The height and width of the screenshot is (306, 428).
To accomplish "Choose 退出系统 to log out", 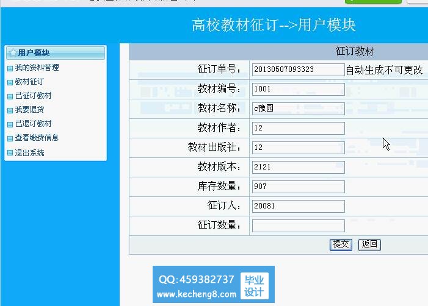I will click(29, 153).
